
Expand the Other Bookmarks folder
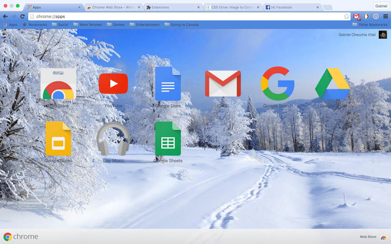point(369,24)
